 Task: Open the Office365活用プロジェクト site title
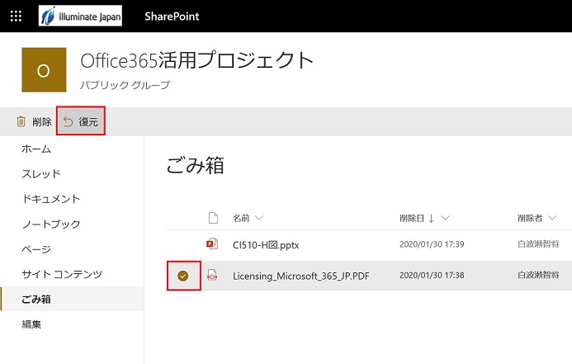(197, 60)
